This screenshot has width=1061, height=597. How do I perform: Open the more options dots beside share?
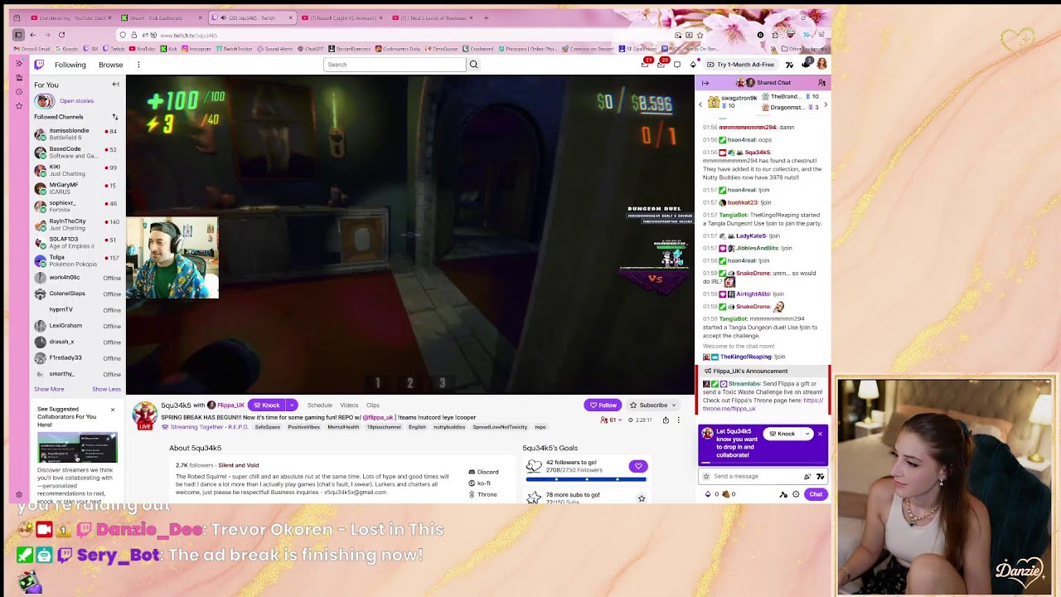[x=678, y=420]
